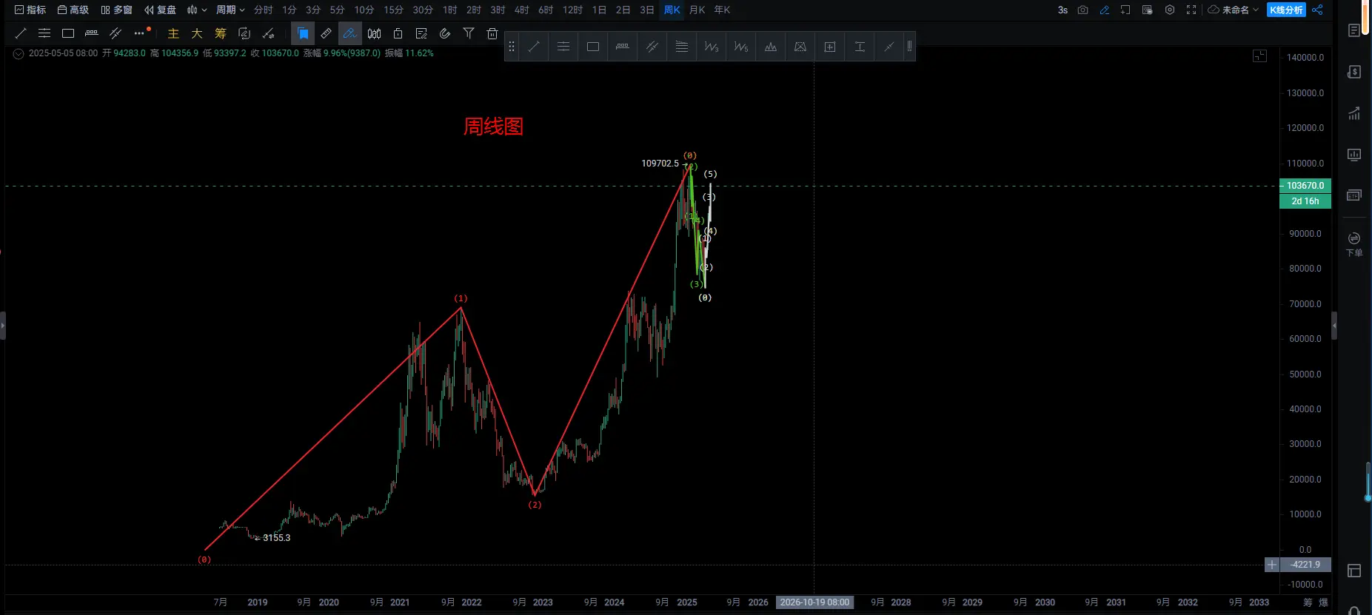Viewport: 1372px width, 615px height.
Task: Open the 3s refresh interval setting
Action: (x=1063, y=10)
